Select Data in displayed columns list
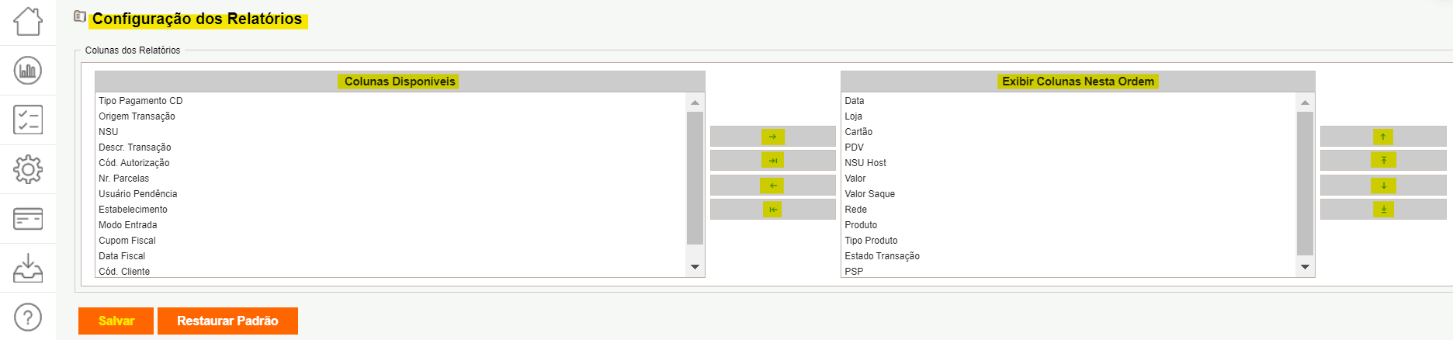Image resolution: width=1453 pixels, height=340 pixels. (1069, 101)
